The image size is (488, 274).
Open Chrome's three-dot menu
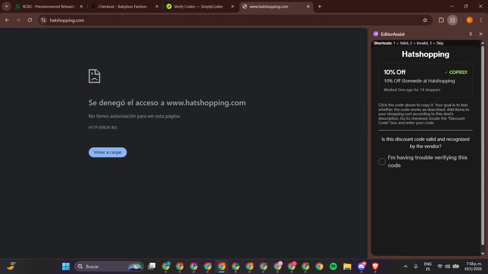click(481, 20)
